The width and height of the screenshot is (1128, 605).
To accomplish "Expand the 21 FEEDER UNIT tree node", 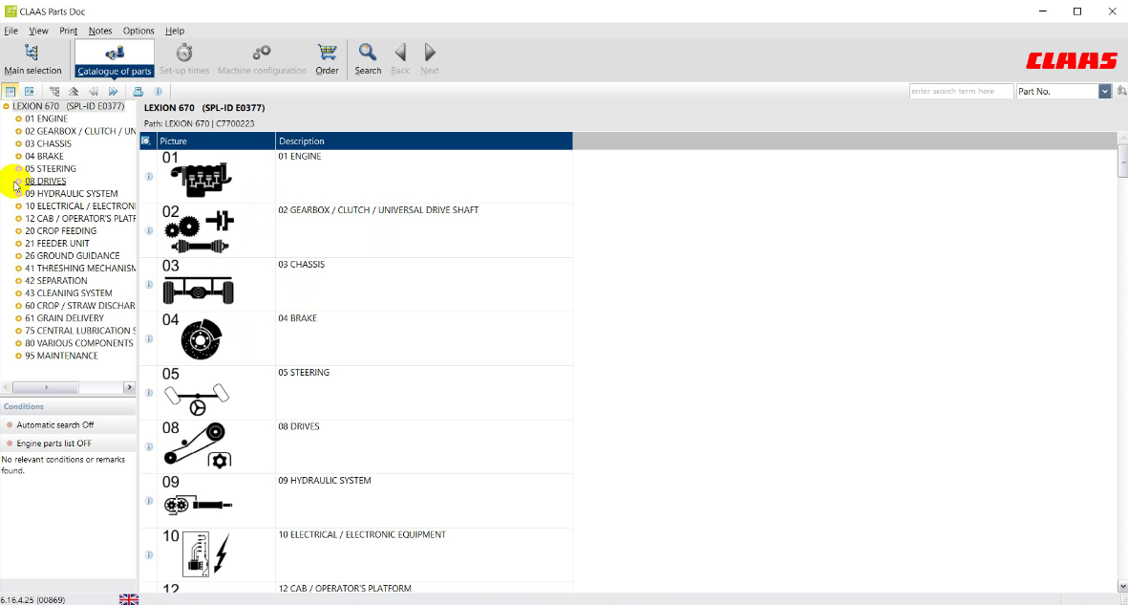I will (x=19, y=244).
